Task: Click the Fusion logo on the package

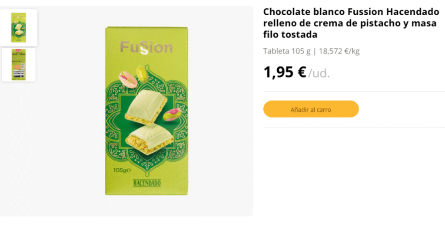Action: point(146,47)
